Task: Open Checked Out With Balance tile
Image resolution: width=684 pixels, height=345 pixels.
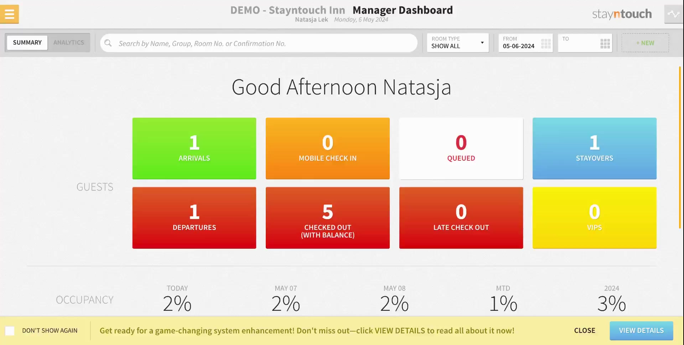Action: (x=328, y=218)
